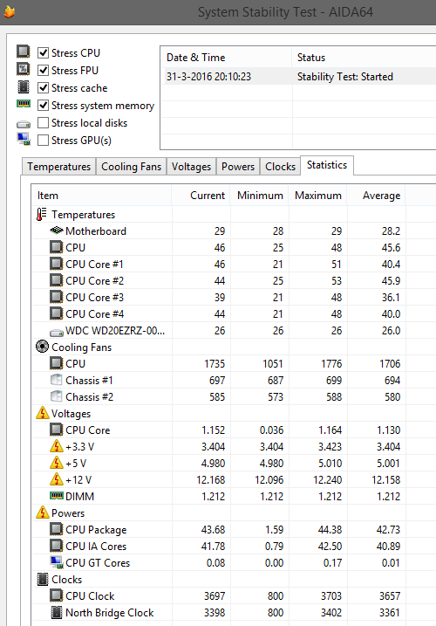Uncheck the Stress CPU checkbox
Image resolution: width=436 pixels, height=626 pixels.
coord(43,52)
